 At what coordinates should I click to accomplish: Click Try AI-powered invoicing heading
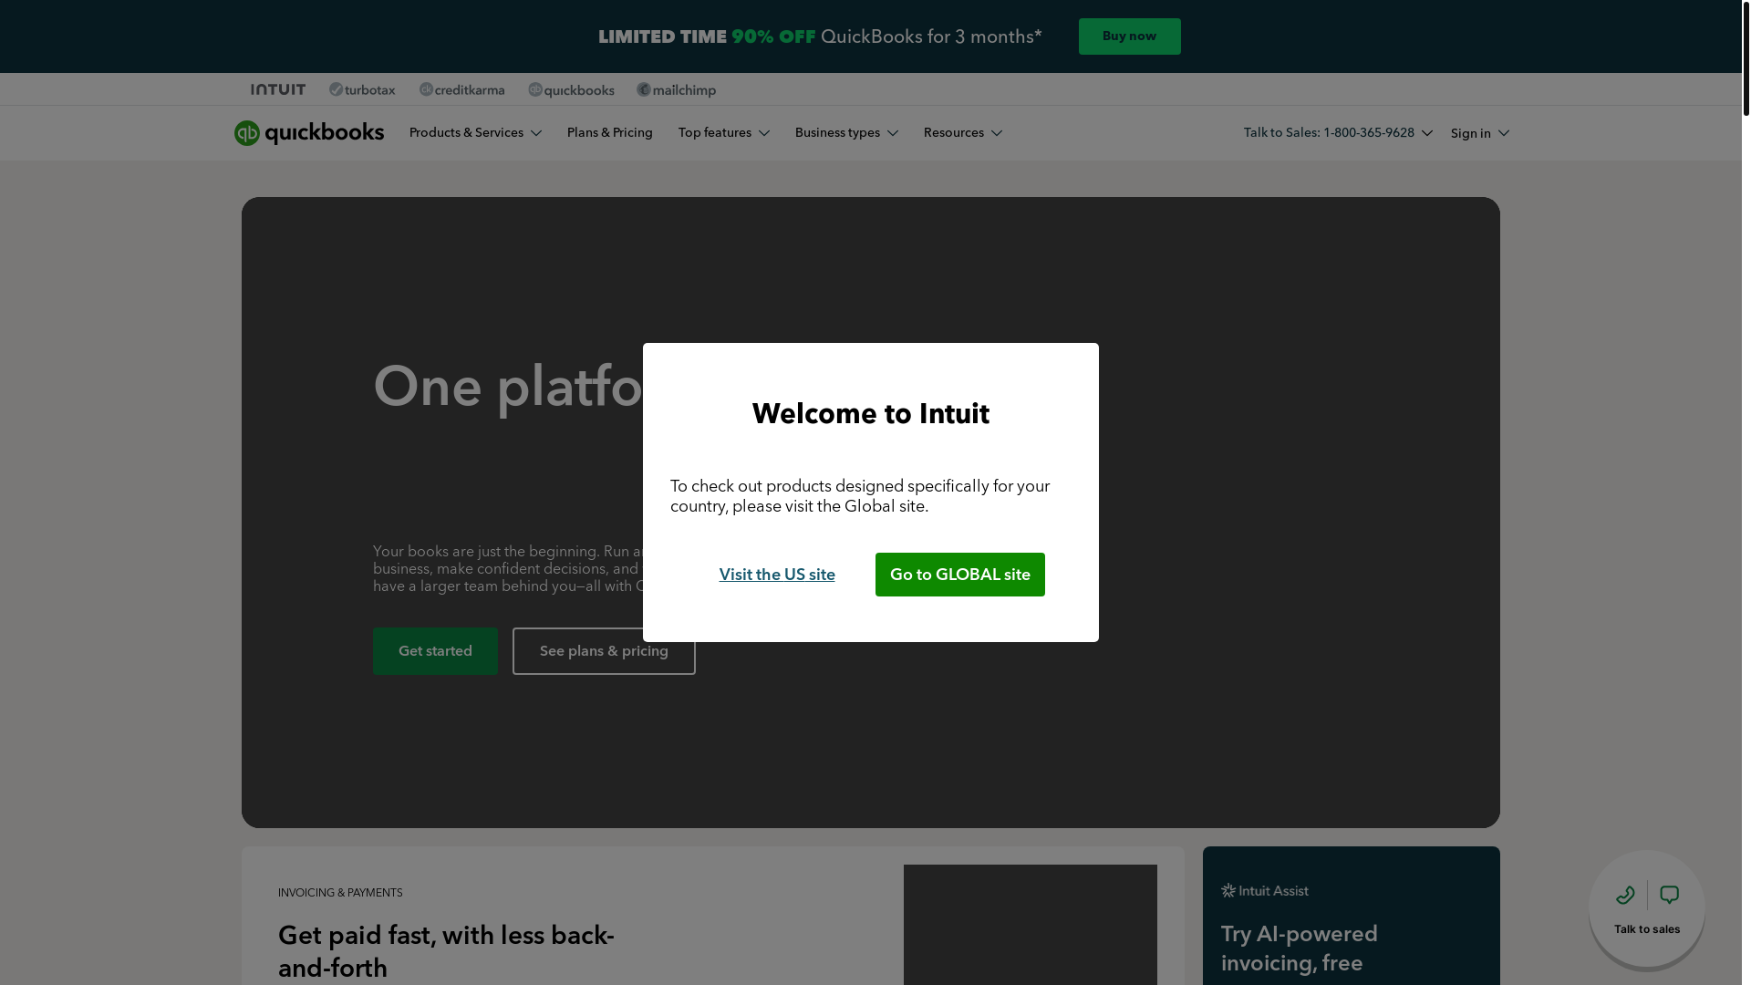pyautogui.click(x=1300, y=949)
